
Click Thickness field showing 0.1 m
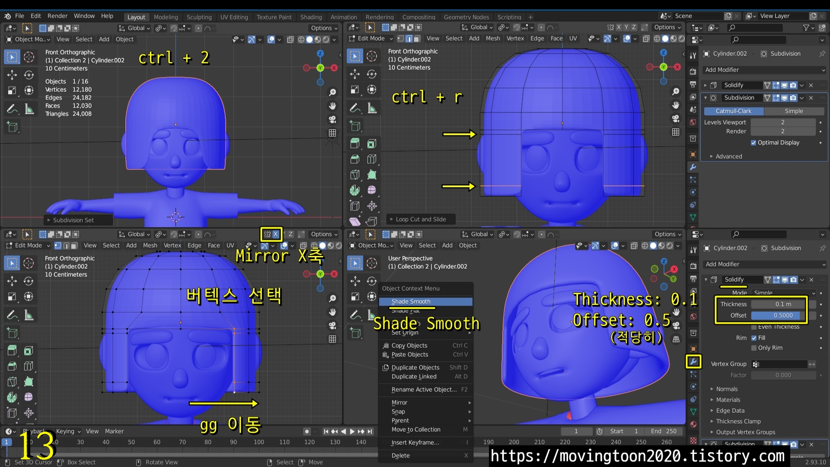(783, 304)
